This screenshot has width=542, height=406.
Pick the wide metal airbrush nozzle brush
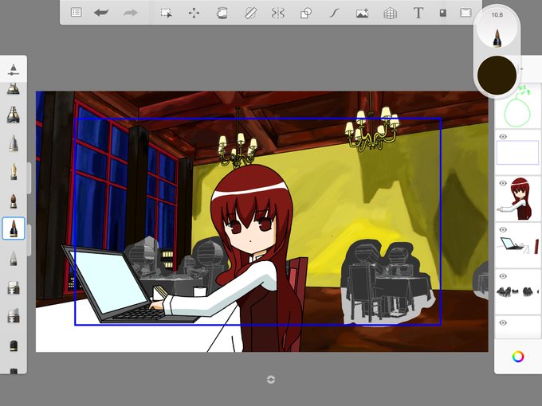click(13, 115)
